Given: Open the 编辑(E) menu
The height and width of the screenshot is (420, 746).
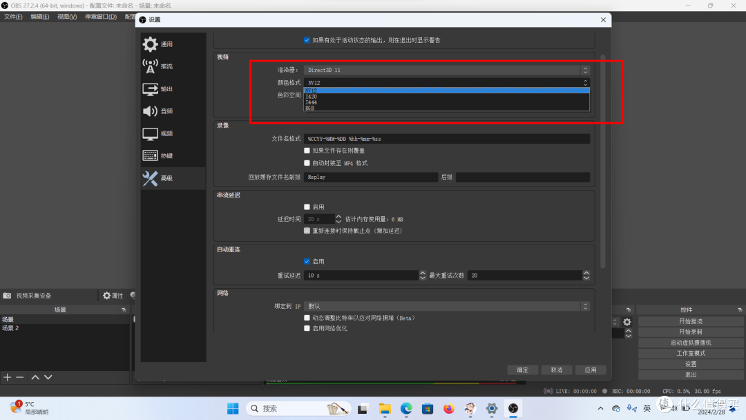Looking at the screenshot, I should 40,17.
